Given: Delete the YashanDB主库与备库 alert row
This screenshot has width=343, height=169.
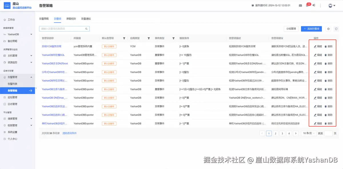Looking at the screenshot, I should [x=328, y=89].
